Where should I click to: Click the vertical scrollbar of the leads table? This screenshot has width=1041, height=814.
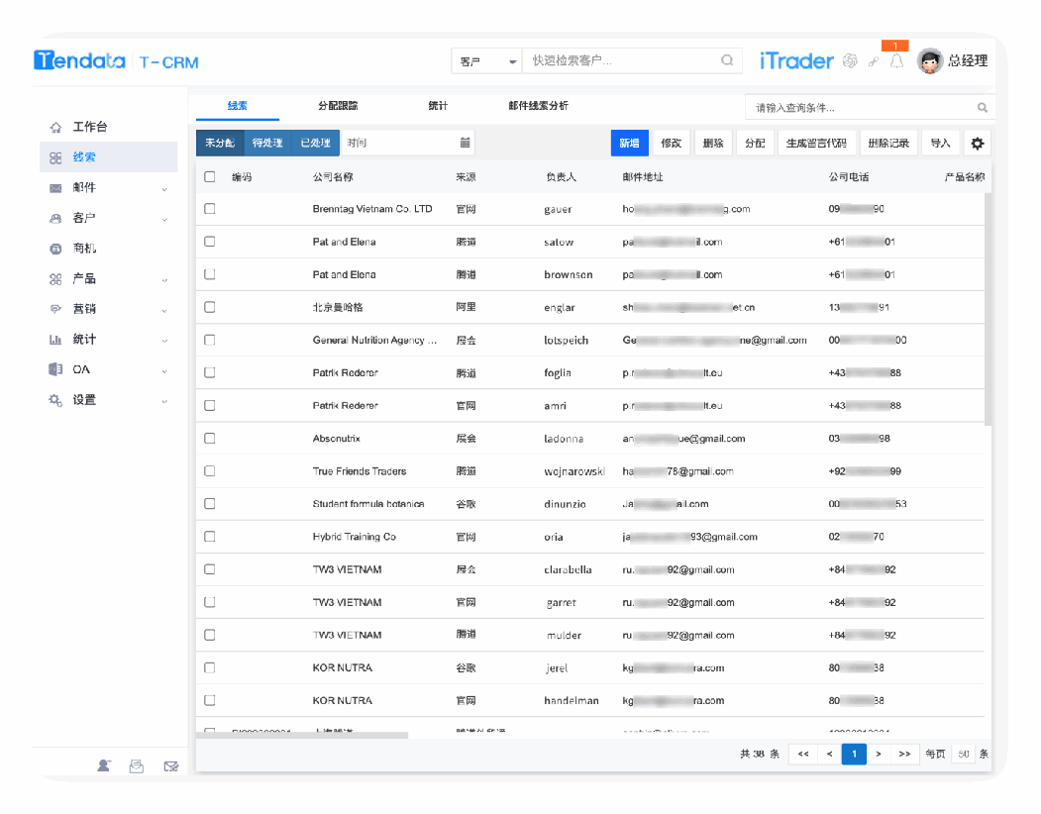[x=989, y=307]
